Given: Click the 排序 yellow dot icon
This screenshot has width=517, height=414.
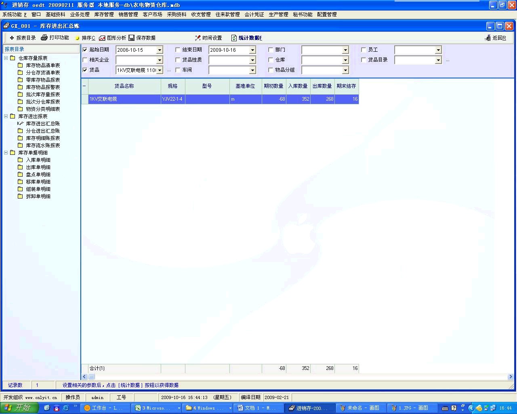Looking at the screenshot, I should (x=78, y=38).
